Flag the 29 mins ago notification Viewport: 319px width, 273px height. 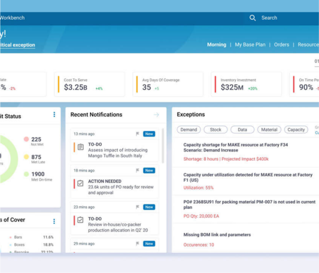coord(138,244)
